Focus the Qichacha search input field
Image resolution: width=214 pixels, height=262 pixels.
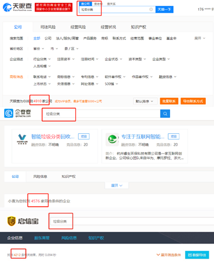pyautogui.click(x=101, y=114)
